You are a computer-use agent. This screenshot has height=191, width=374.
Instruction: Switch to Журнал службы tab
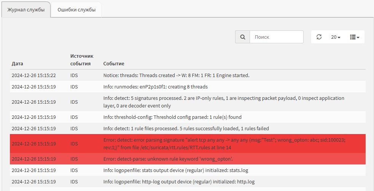point(26,10)
